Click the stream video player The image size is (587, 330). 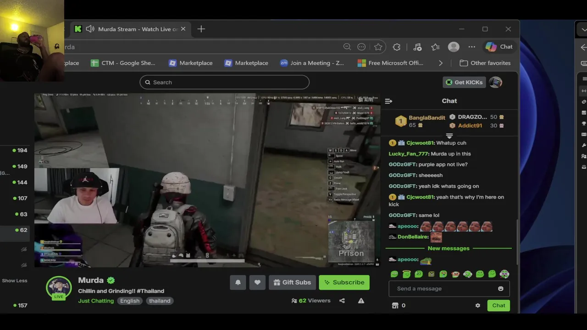pyautogui.click(x=207, y=180)
